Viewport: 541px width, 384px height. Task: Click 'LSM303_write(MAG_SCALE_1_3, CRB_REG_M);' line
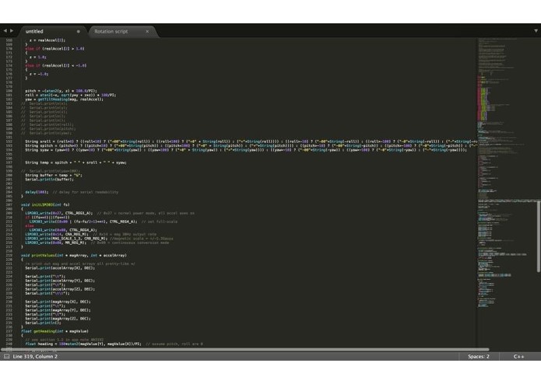tap(66, 239)
